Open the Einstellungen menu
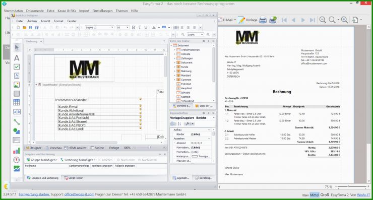The width and height of the screenshot is (373, 200). (102, 11)
